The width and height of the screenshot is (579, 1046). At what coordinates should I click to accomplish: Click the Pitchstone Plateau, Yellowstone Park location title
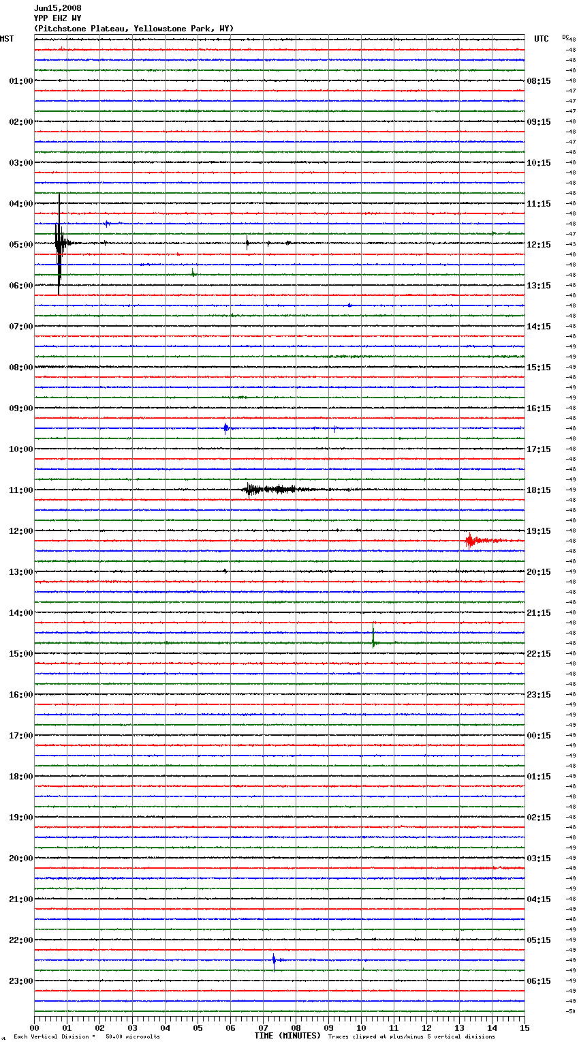[134, 29]
